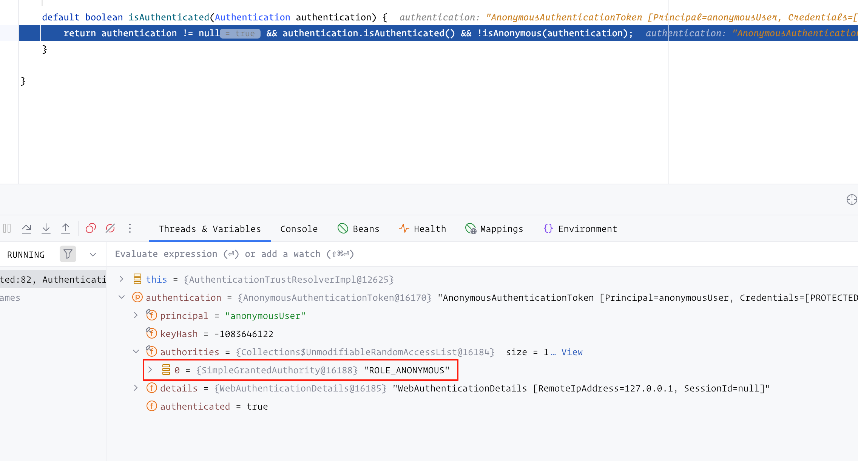Select the isAuthenticated:82 stack frame

pos(53,280)
